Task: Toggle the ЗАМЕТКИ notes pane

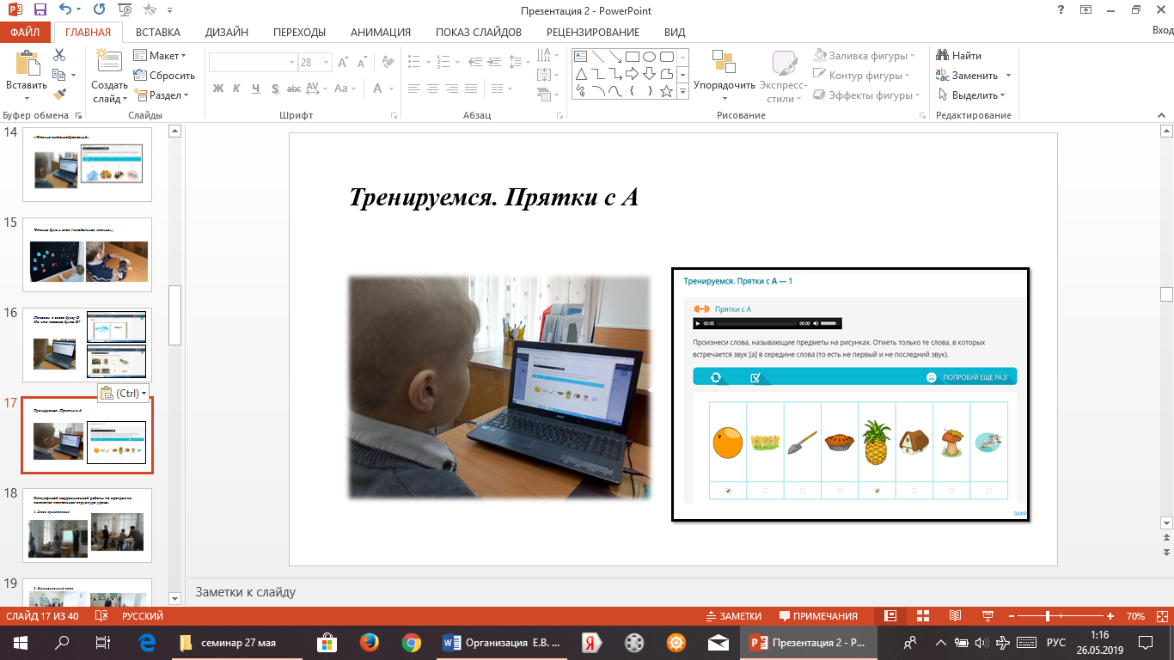Action: pos(733,616)
